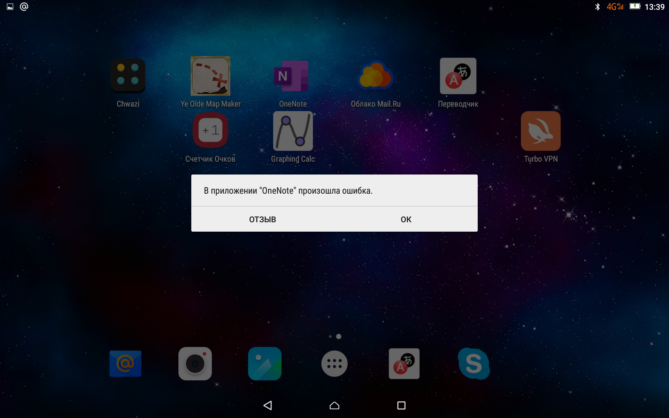This screenshot has height=418, width=669.
Task: Open Переводчик translator in dock
Action: [404, 364]
